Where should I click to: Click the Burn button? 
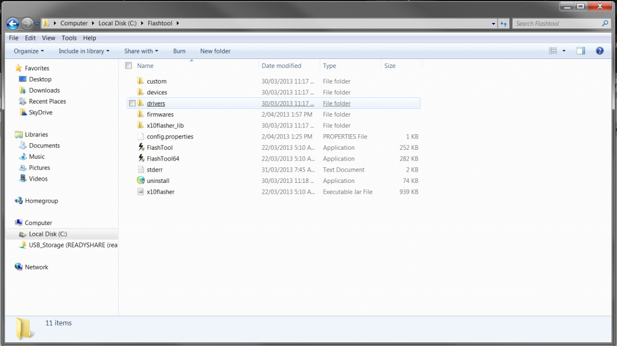pyautogui.click(x=179, y=51)
